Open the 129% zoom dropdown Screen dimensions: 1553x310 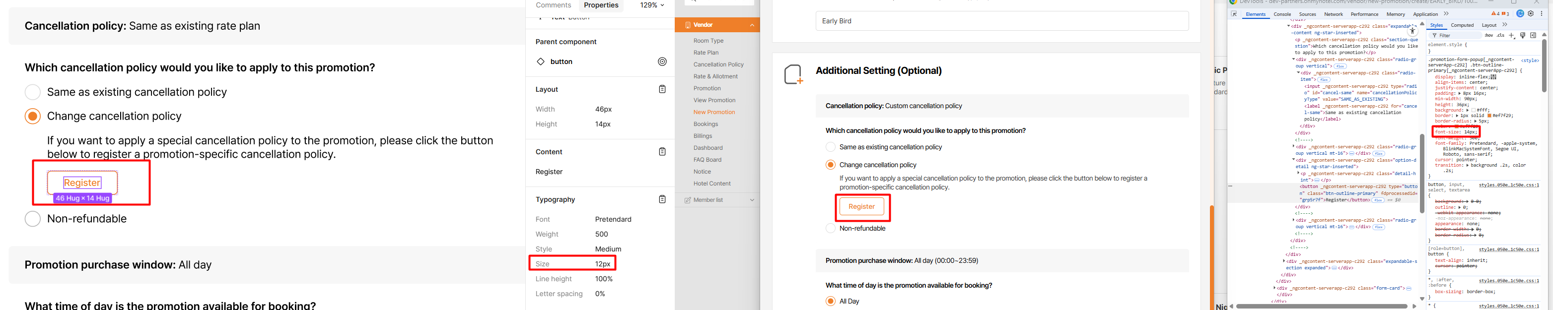[652, 5]
